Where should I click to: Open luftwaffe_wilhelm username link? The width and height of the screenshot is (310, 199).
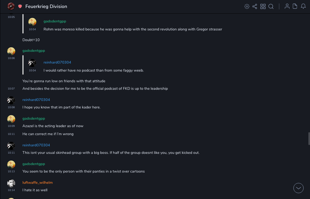37,182
